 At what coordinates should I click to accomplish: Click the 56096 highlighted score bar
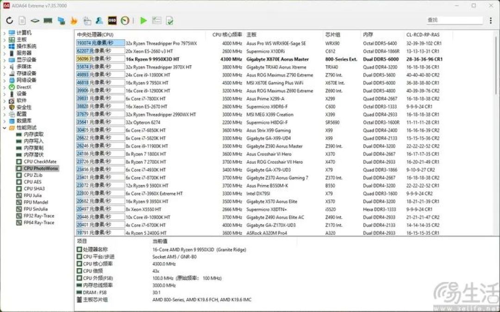pyautogui.click(x=100, y=59)
